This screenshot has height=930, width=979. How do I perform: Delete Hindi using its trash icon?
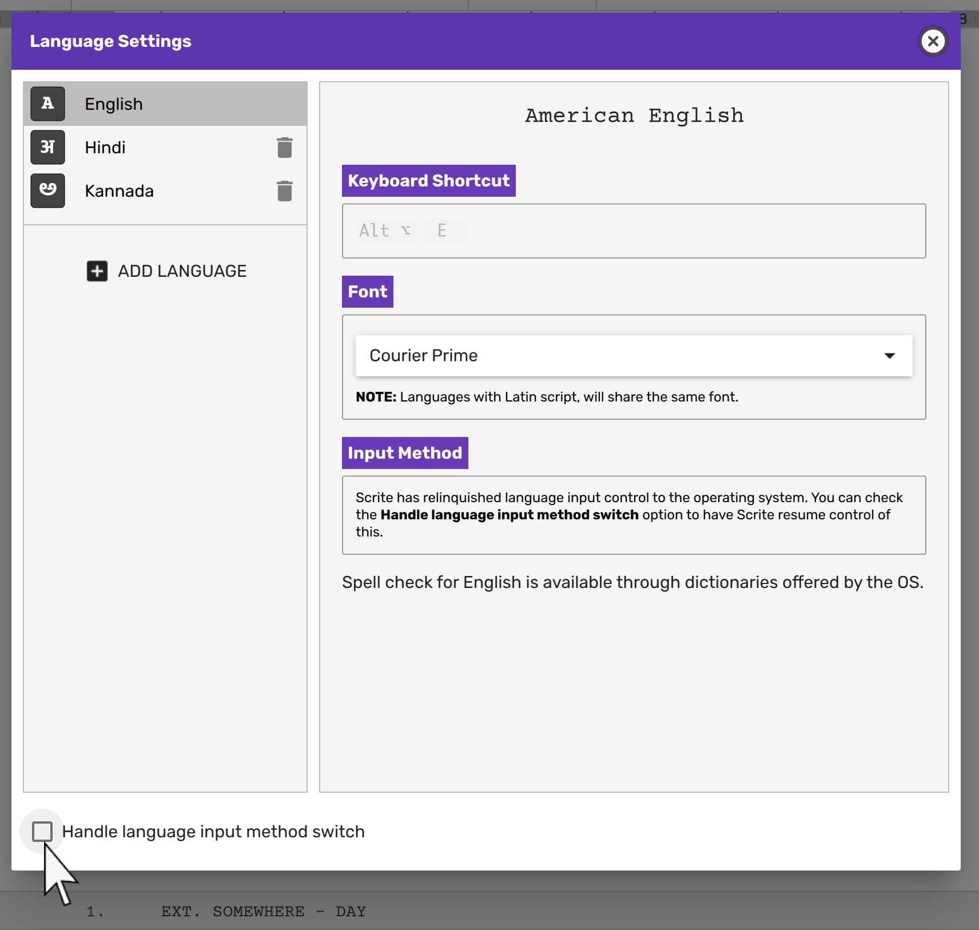click(x=284, y=148)
